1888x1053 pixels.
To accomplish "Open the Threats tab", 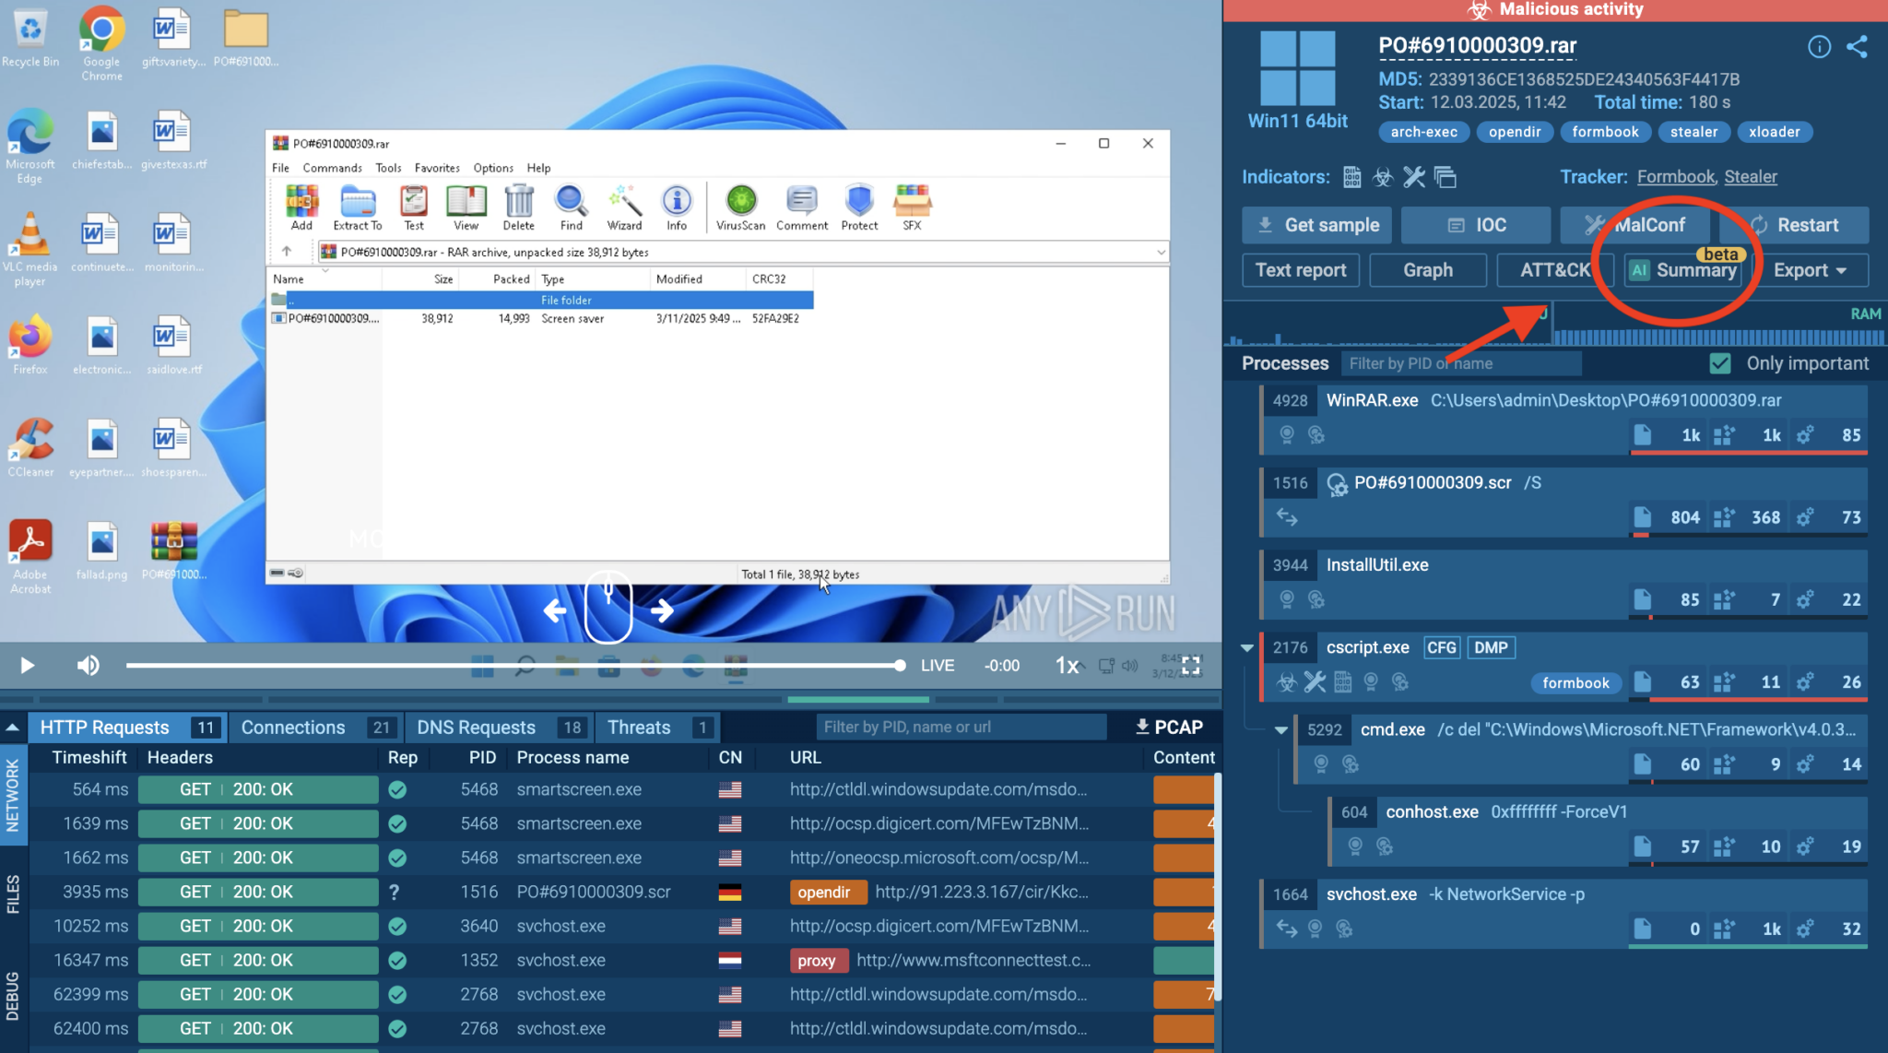I will (x=638, y=727).
